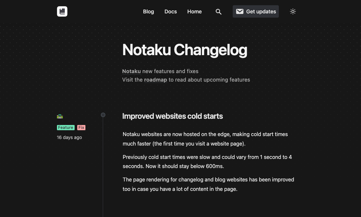Click the motorway emoji icon
This screenshot has width=361, height=217.
click(60, 116)
